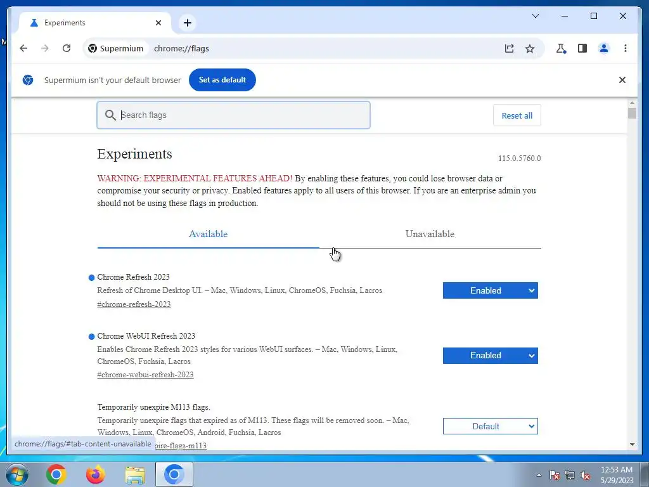This screenshot has height=487, width=649.
Task: Click the Supermium taskbar button
Action: (174, 474)
